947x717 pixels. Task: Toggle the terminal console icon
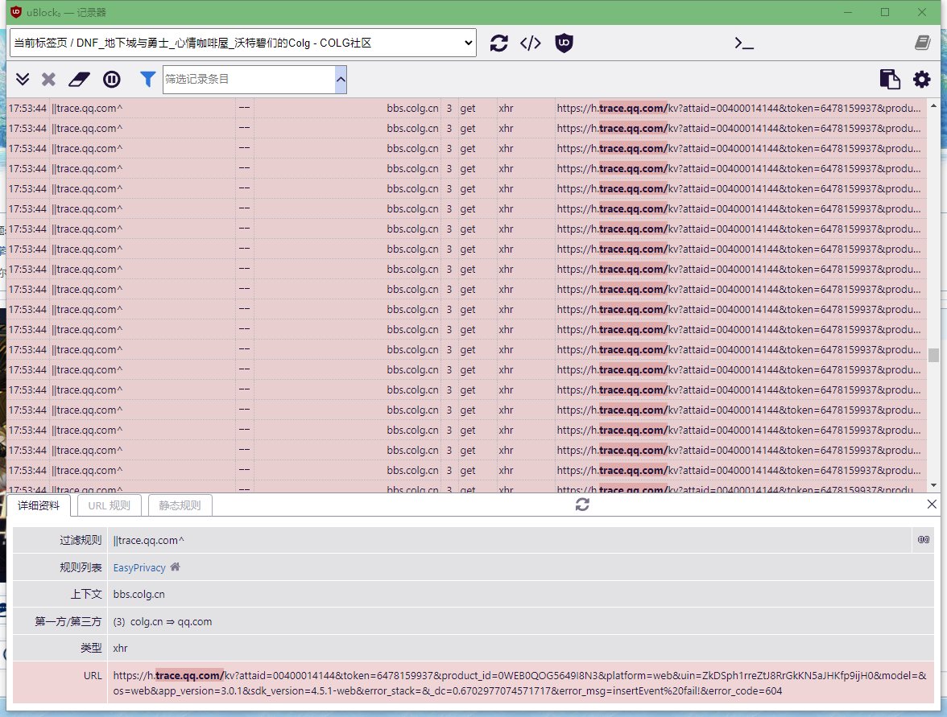point(743,43)
